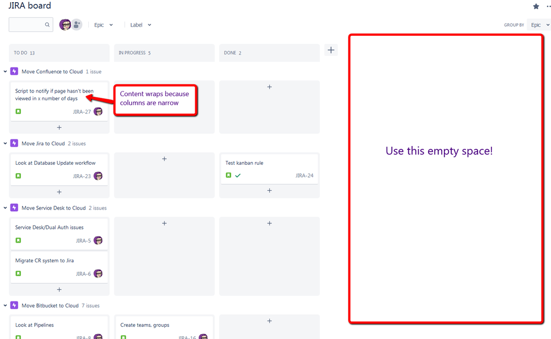
Task: Create issue below Script to notify card
Action: pyautogui.click(x=59, y=127)
